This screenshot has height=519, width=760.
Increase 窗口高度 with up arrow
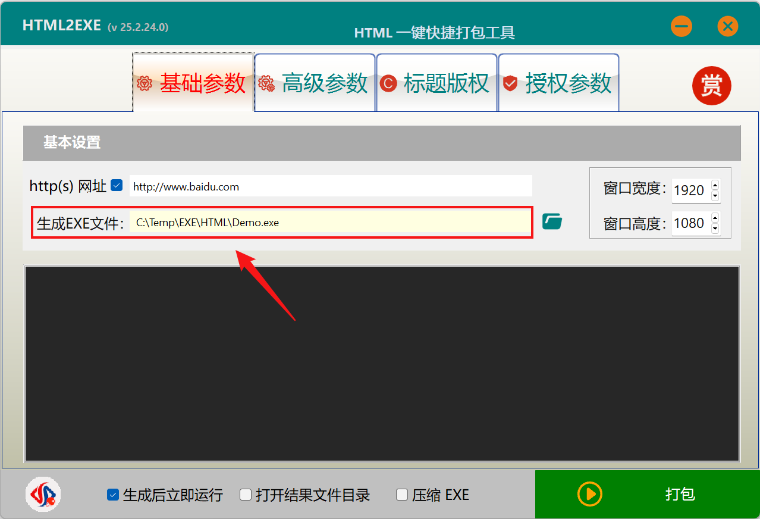715,218
